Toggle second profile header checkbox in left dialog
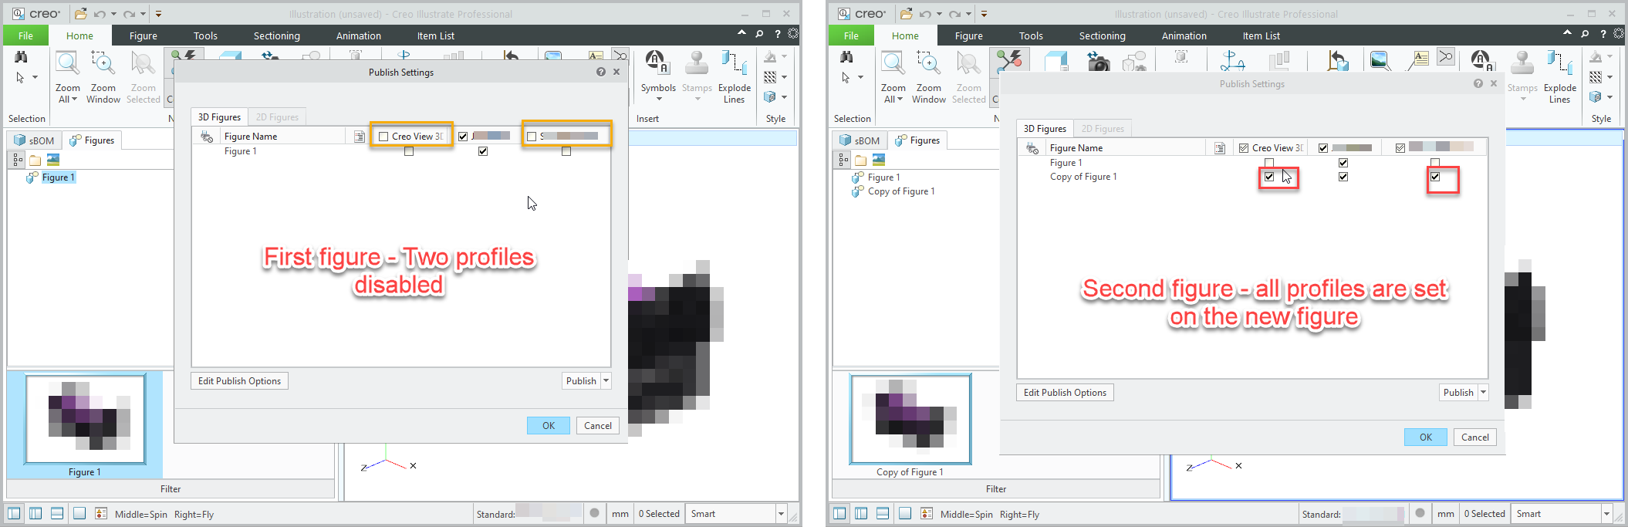Viewport: 1628px width, 527px height. click(463, 137)
